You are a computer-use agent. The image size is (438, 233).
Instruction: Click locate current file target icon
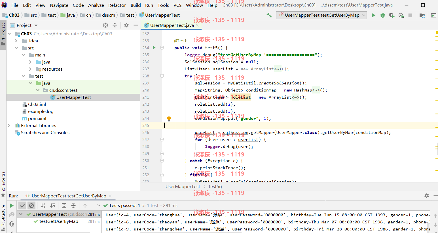point(105,25)
